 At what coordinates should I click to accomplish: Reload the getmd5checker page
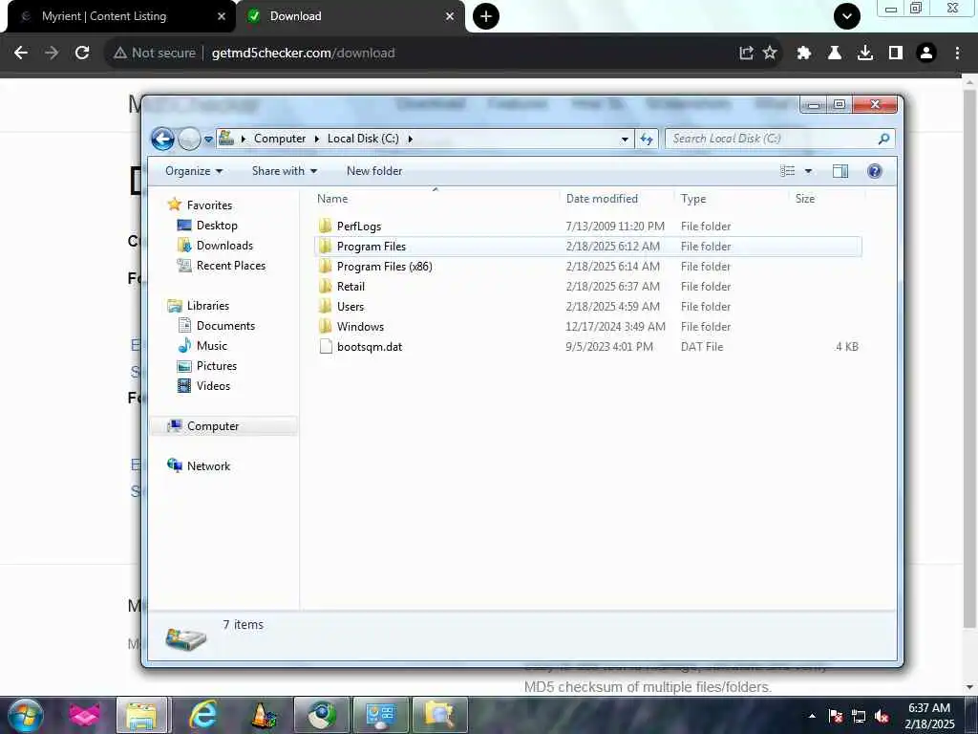[82, 54]
